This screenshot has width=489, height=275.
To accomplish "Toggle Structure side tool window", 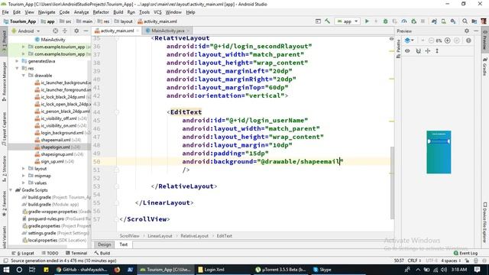I will pos(4,169).
